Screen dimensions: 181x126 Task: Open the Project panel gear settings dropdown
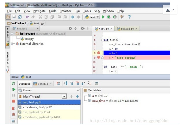(83, 28)
